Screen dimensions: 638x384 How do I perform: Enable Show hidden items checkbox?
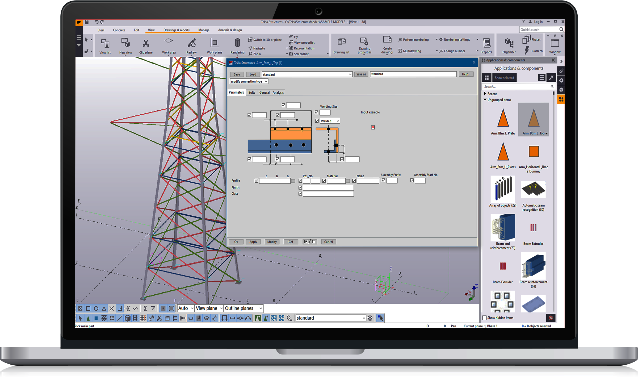click(484, 318)
